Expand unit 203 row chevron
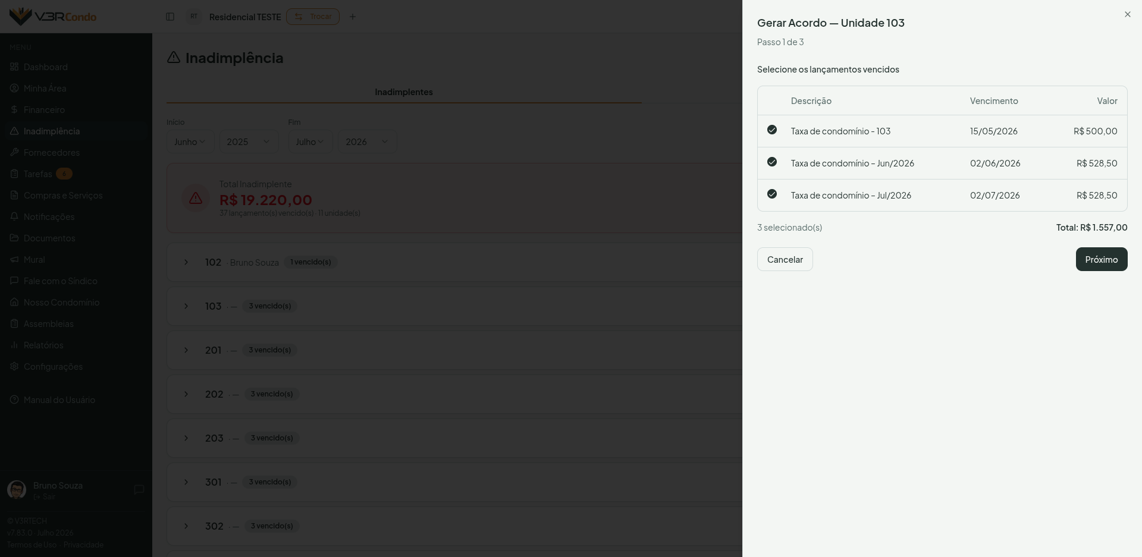1142x557 pixels. pyautogui.click(x=186, y=438)
